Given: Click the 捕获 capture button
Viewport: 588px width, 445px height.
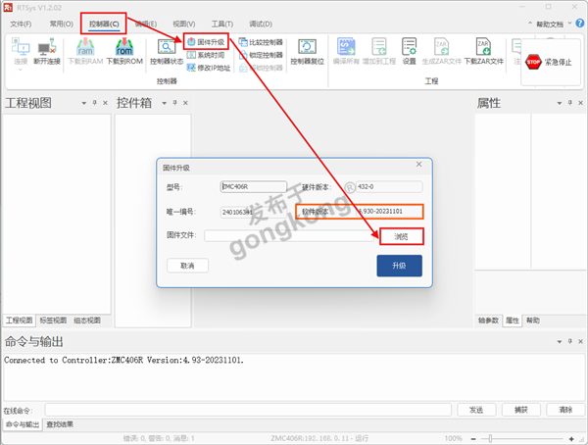Looking at the screenshot, I should (521, 410).
